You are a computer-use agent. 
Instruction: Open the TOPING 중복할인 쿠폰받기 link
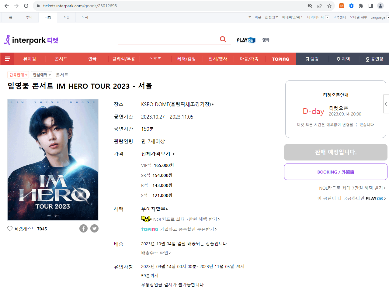click(179, 229)
